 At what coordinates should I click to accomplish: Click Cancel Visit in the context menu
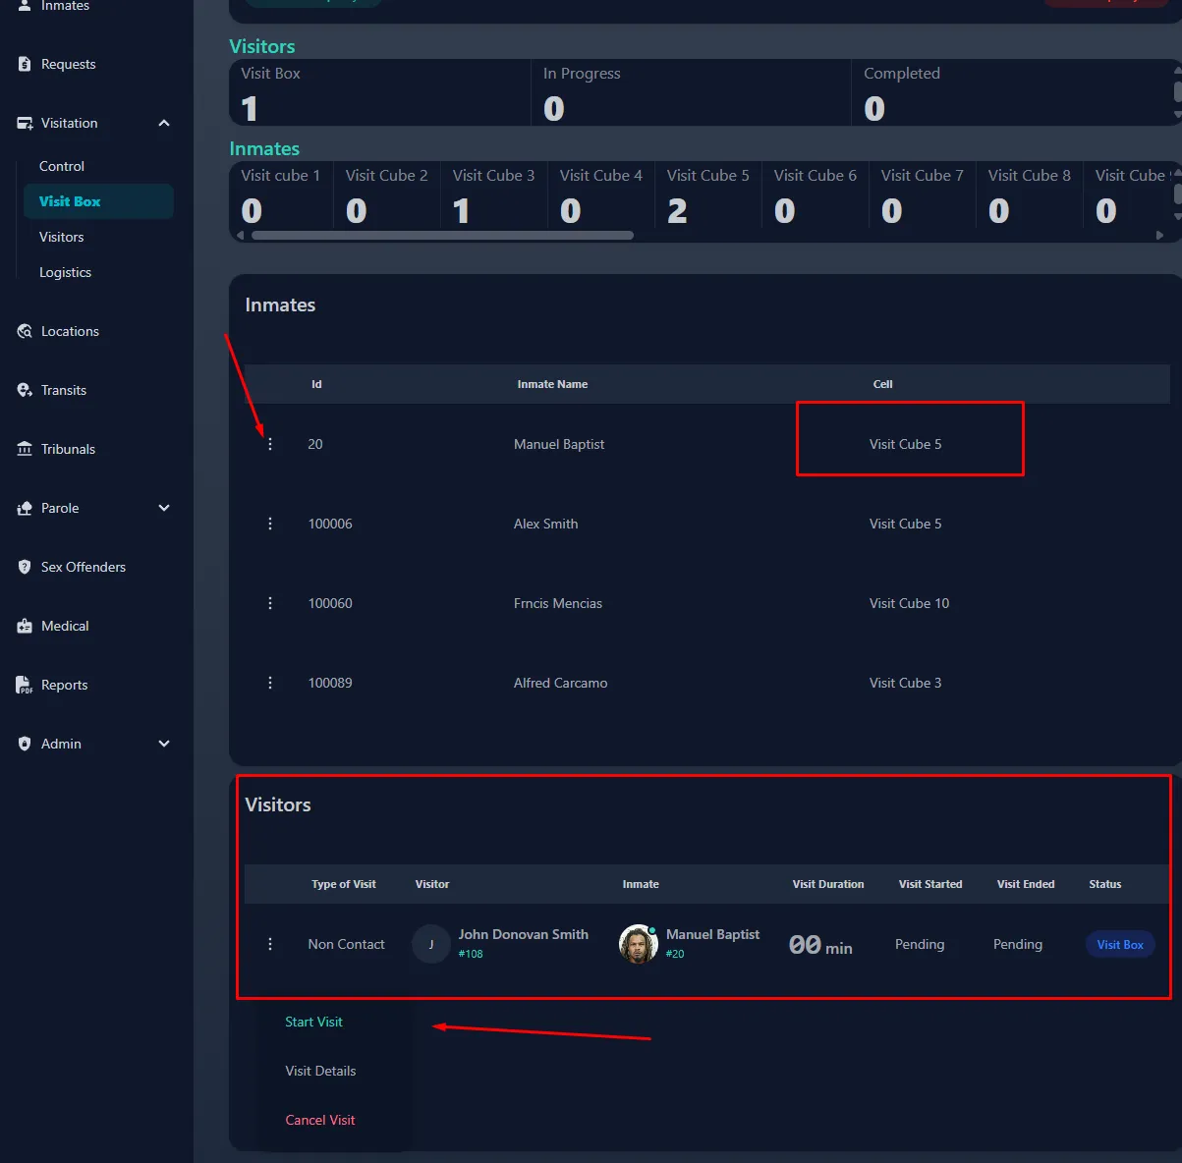(x=319, y=1120)
